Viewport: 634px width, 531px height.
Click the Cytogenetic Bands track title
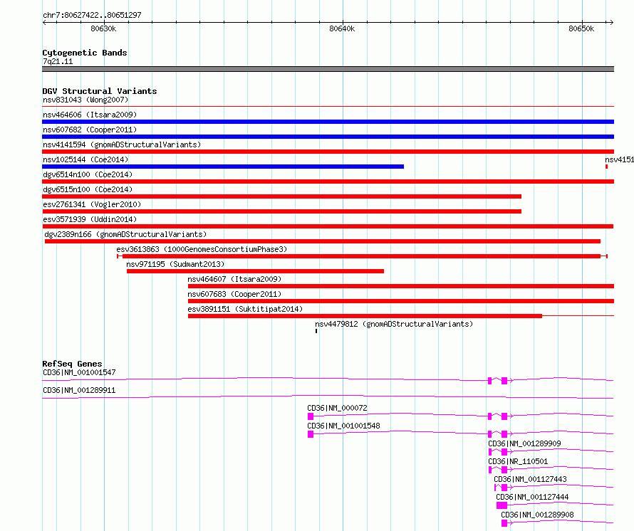85,53
